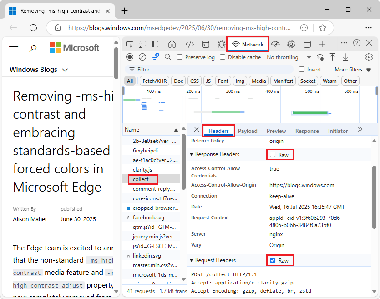Enable the Disable cache checkbox
This screenshot has width=380, height=299.
[x=222, y=57]
